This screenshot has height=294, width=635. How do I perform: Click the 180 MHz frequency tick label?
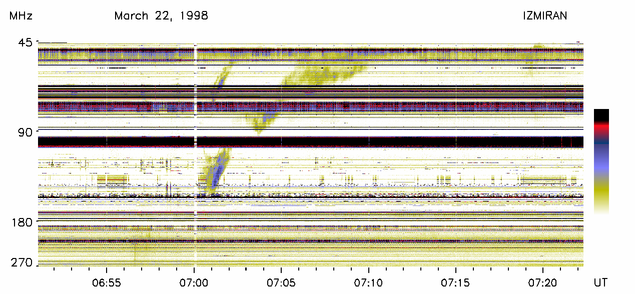coord(23,221)
